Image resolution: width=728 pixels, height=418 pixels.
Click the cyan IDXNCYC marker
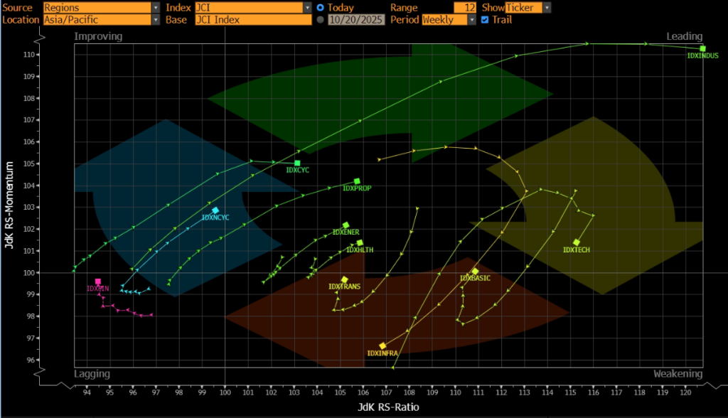[x=215, y=210]
